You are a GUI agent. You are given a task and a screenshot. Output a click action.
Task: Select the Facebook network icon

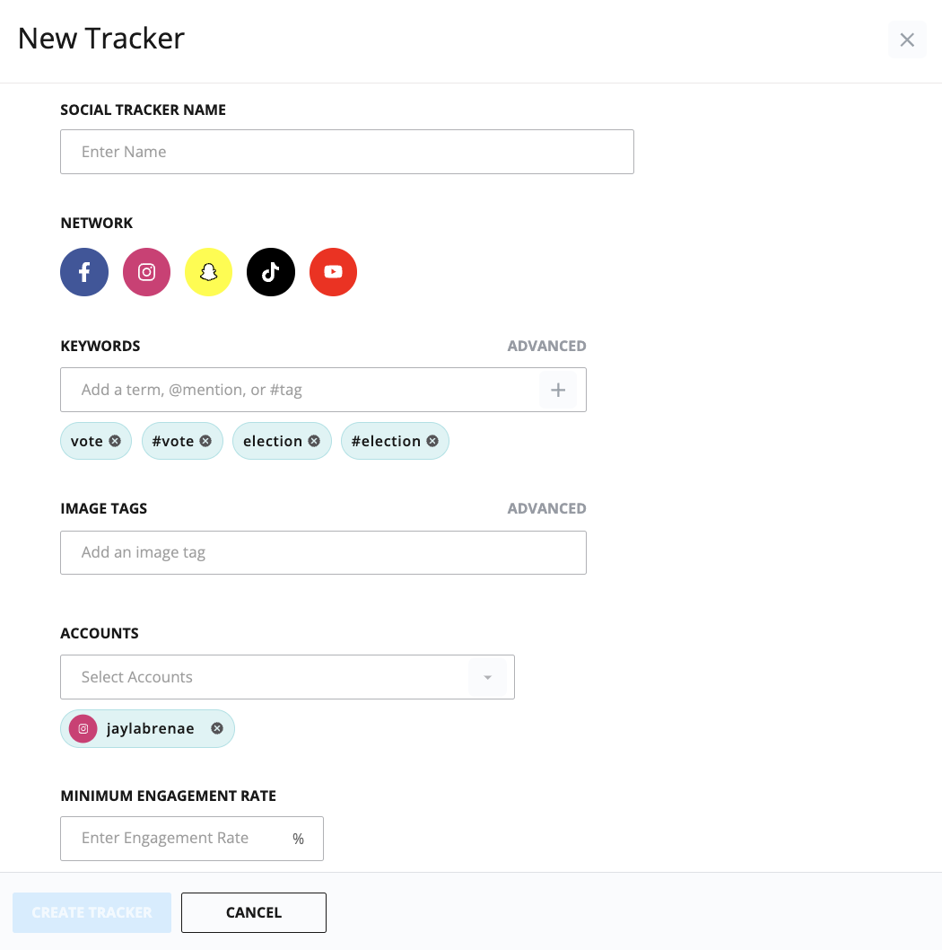point(84,272)
